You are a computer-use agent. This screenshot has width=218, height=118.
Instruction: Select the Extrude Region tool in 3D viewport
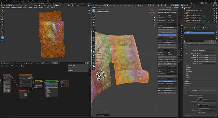94,38
